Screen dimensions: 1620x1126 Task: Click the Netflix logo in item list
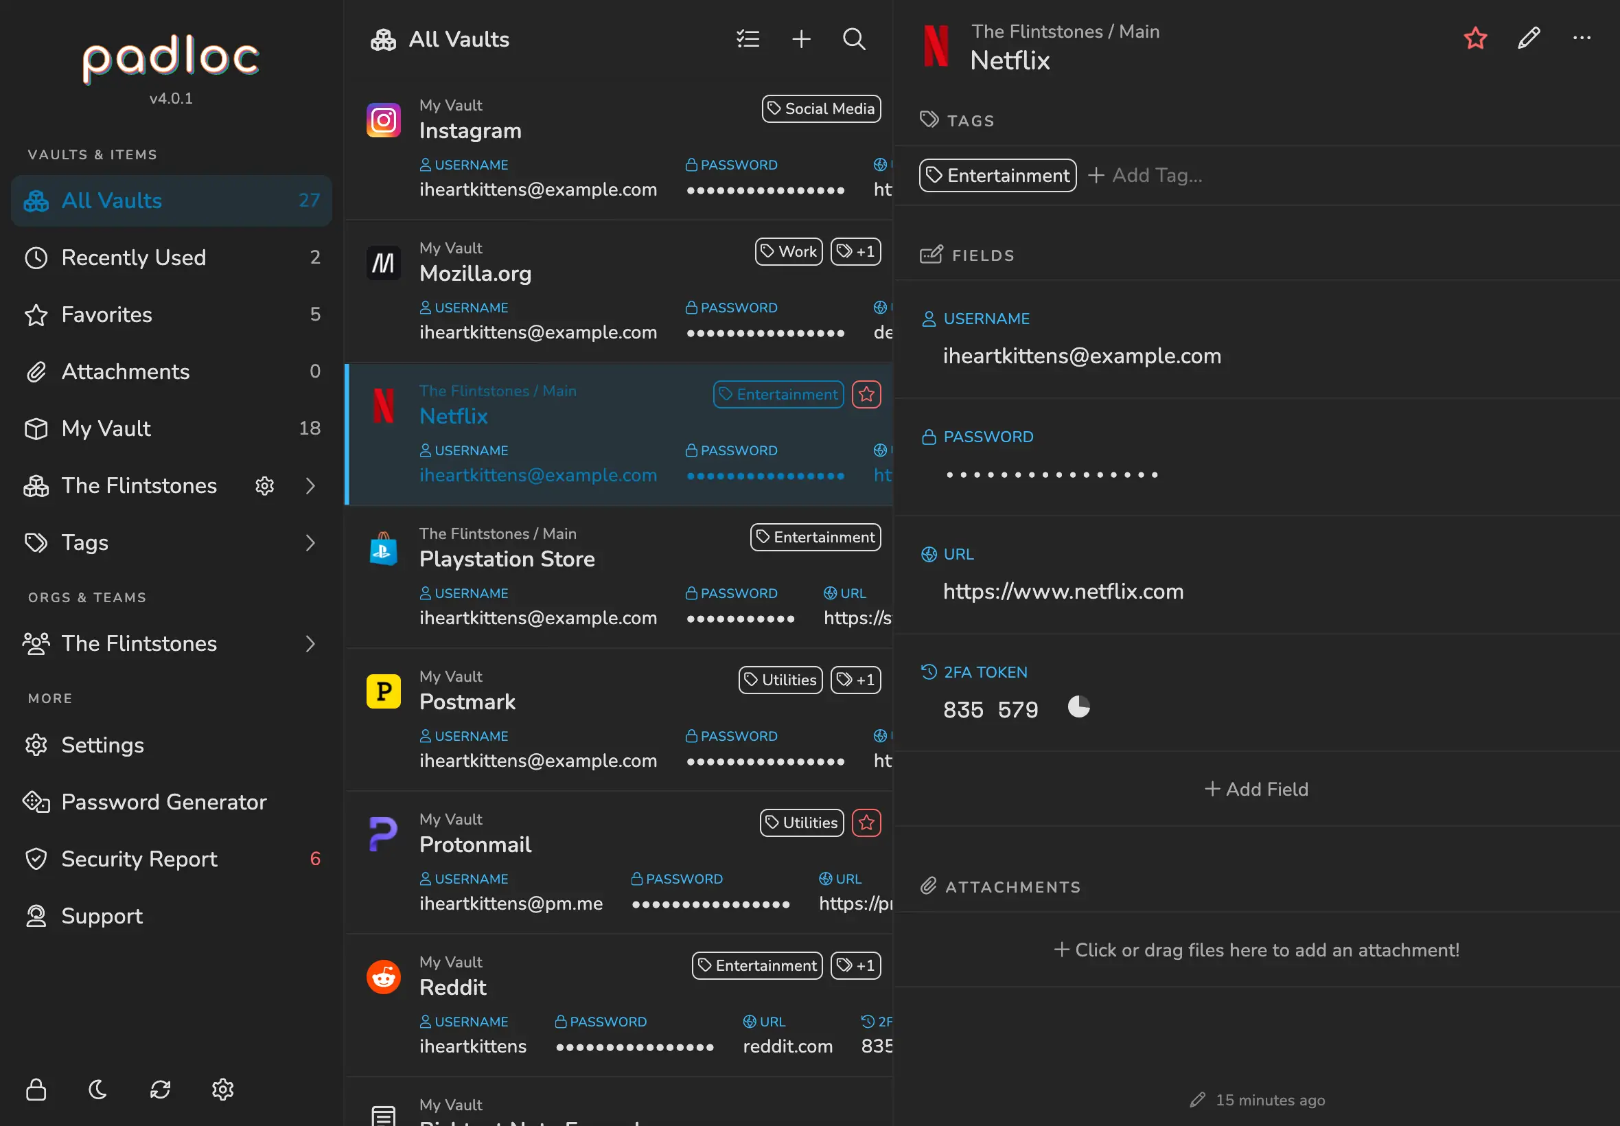pyautogui.click(x=384, y=406)
